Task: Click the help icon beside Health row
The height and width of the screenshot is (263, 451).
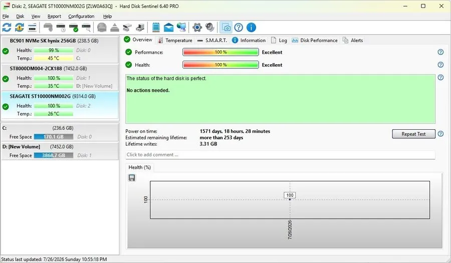Action: [440, 65]
